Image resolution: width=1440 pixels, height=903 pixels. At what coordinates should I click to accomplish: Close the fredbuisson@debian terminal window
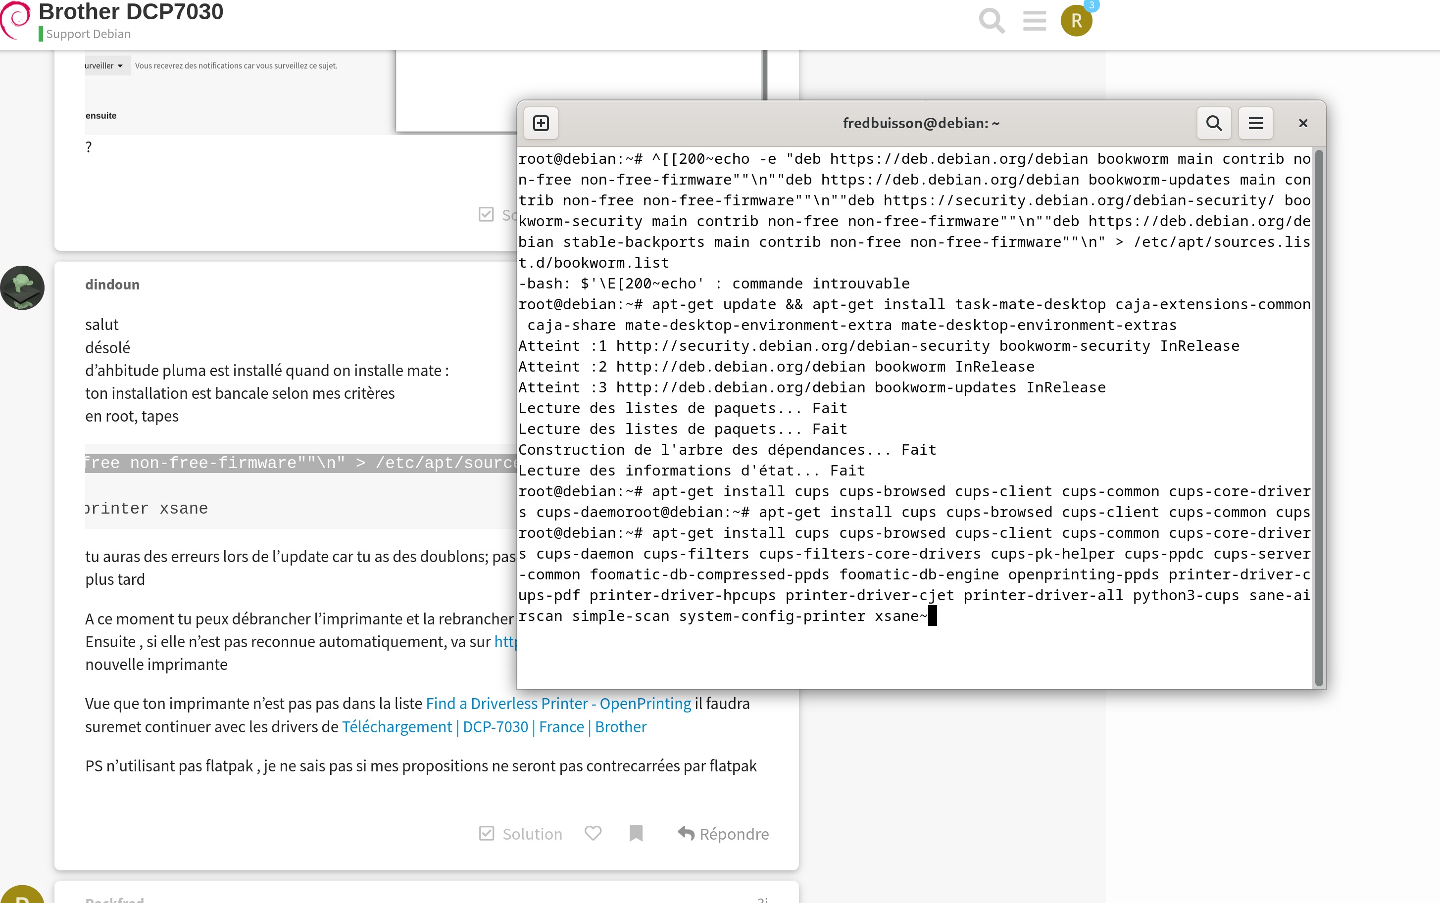tap(1303, 123)
